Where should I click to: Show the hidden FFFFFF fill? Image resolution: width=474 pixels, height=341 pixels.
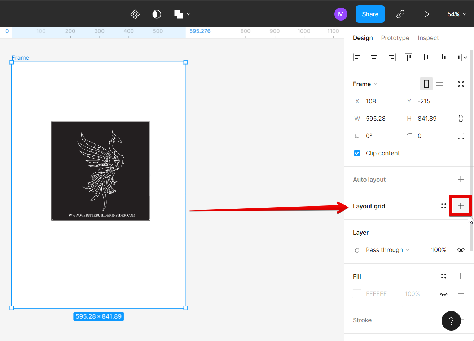443,294
